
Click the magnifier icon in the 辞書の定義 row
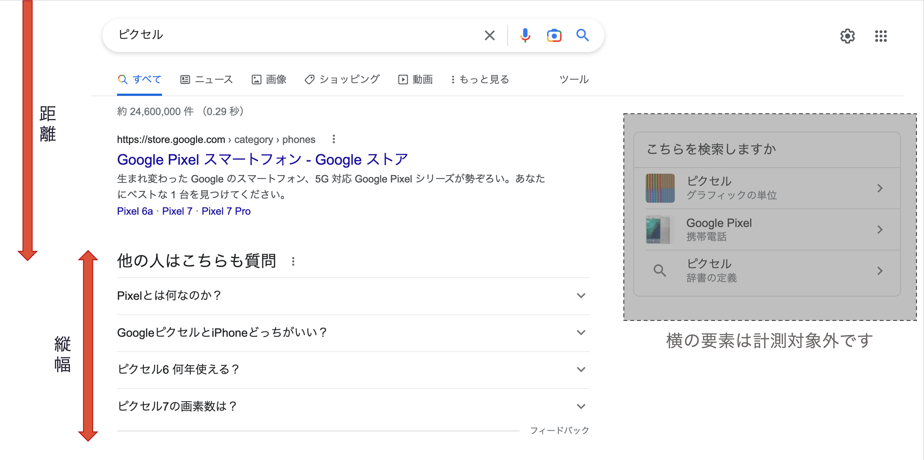660,271
